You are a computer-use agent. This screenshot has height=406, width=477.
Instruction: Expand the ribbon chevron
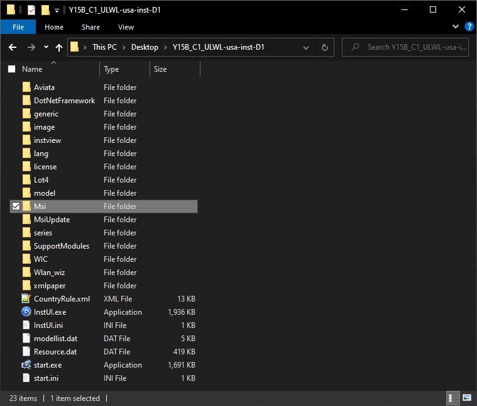coord(456,26)
